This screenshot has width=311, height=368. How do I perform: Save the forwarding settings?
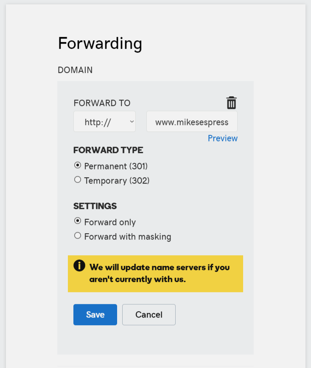pos(95,315)
